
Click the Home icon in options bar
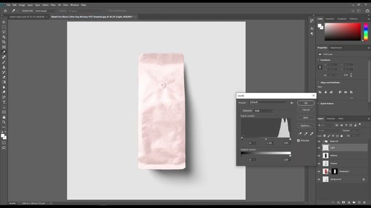coord(5,11)
